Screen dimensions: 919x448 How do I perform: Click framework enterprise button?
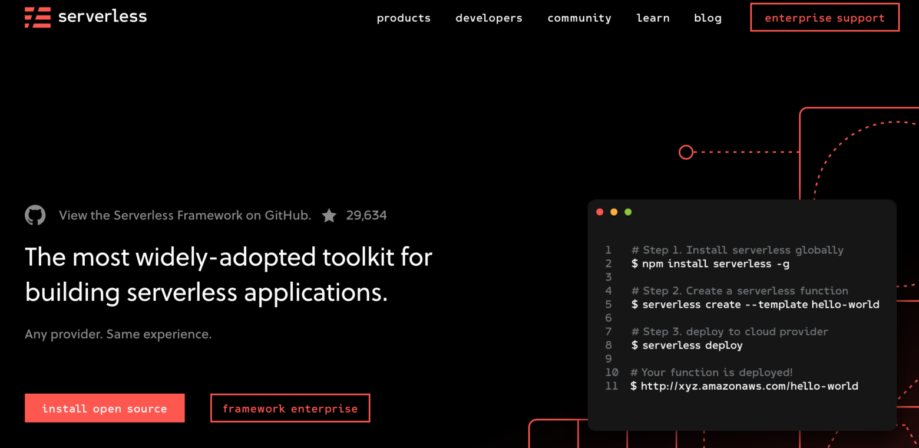coord(290,408)
